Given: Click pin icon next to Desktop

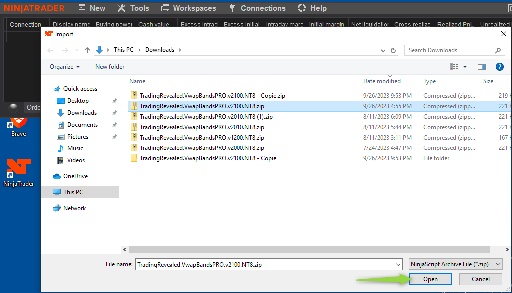Looking at the screenshot, I should click(114, 101).
